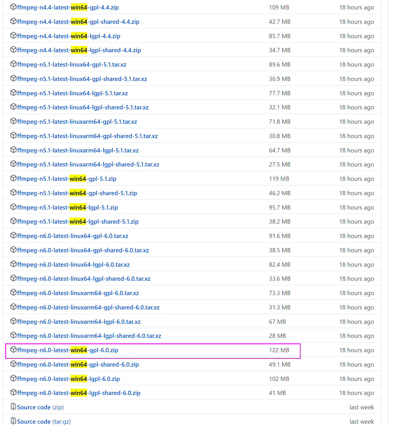Select the 49.1 MB file size text

click(280, 365)
